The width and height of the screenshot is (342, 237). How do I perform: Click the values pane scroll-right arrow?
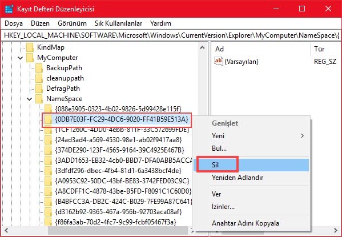(336, 231)
